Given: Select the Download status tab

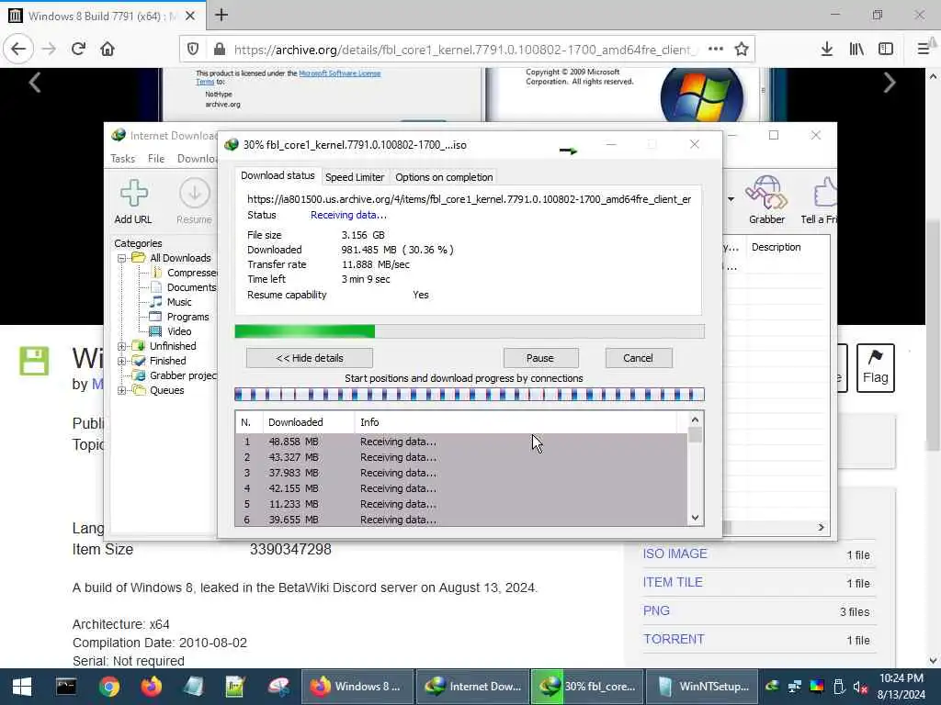Looking at the screenshot, I should (278, 175).
